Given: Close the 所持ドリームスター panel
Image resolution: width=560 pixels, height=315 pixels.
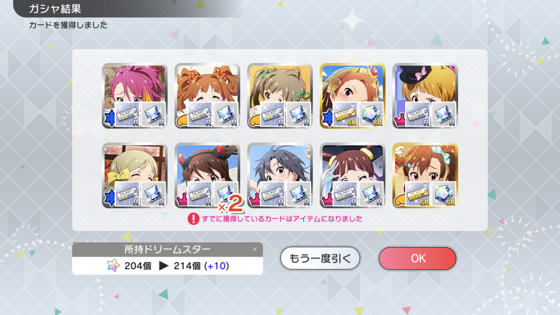Looking at the screenshot, I should click(x=254, y=249).
